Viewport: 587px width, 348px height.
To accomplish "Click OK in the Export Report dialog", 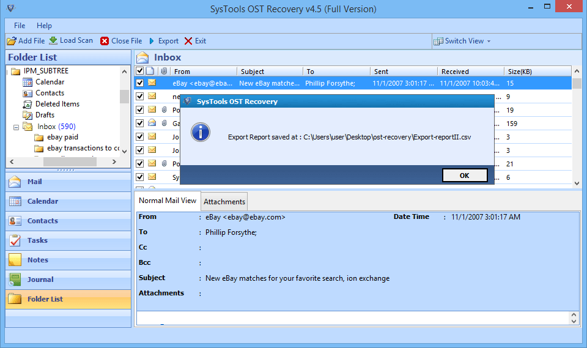I will click(465, 176).
